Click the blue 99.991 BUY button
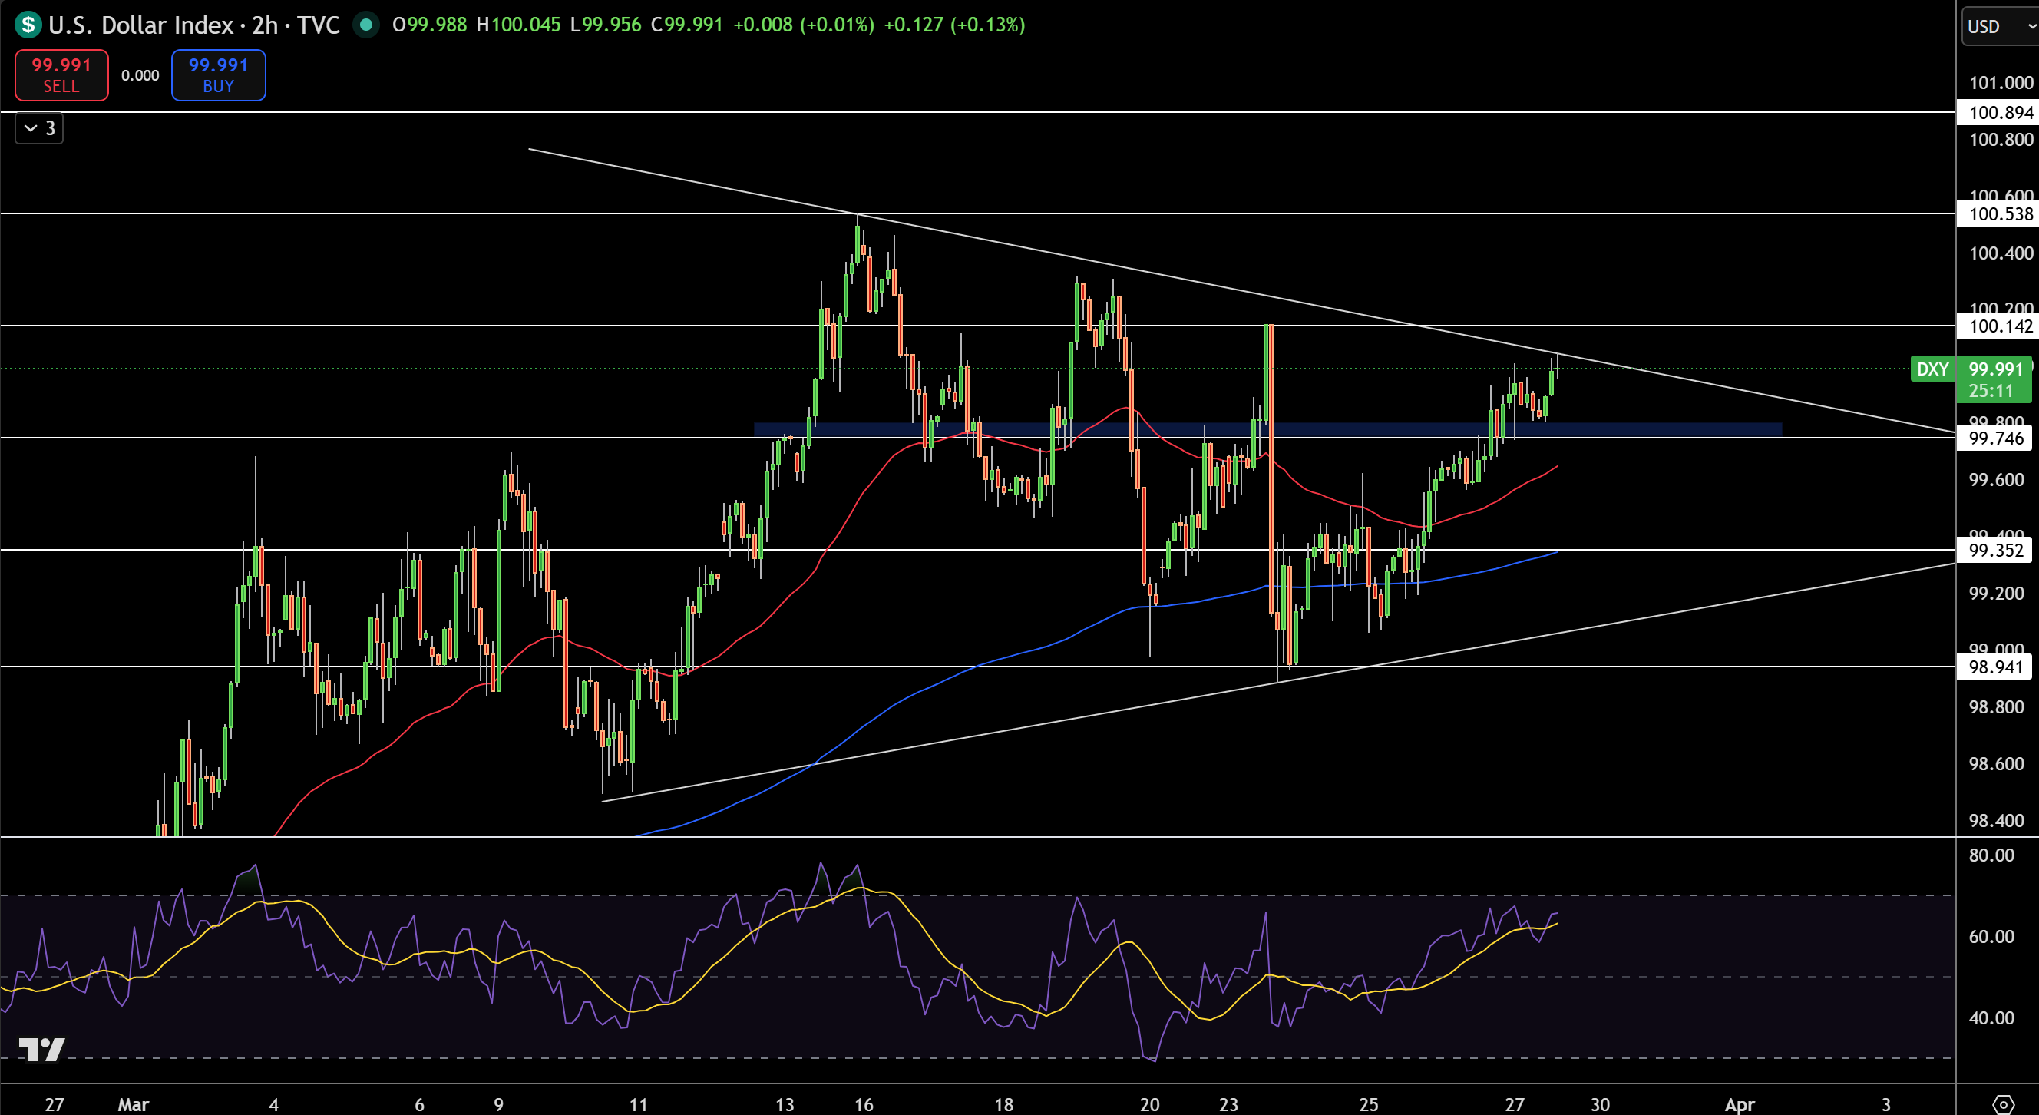2039x1115 pixels. 219,75
